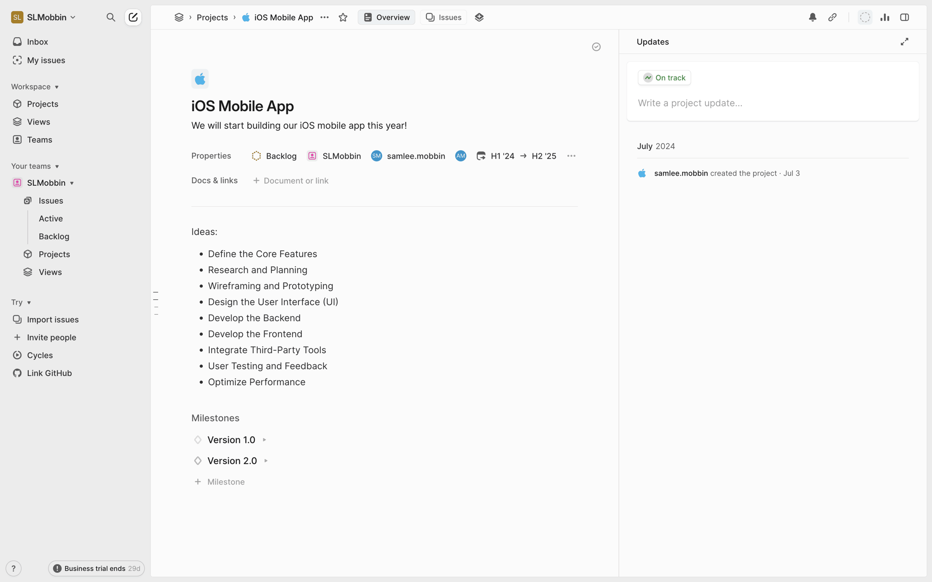Click Projects in the breadcrumb
The image size is (932, 582).
pos(212,17)
